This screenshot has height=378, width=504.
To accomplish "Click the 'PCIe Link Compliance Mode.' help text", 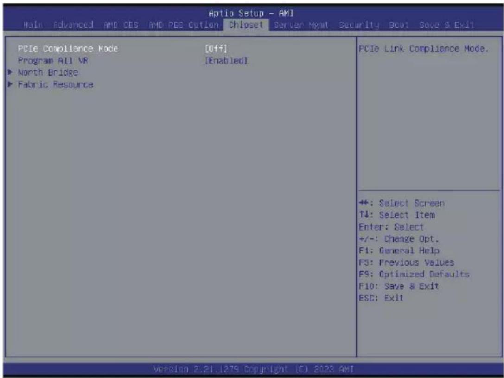I will point(424,49).
